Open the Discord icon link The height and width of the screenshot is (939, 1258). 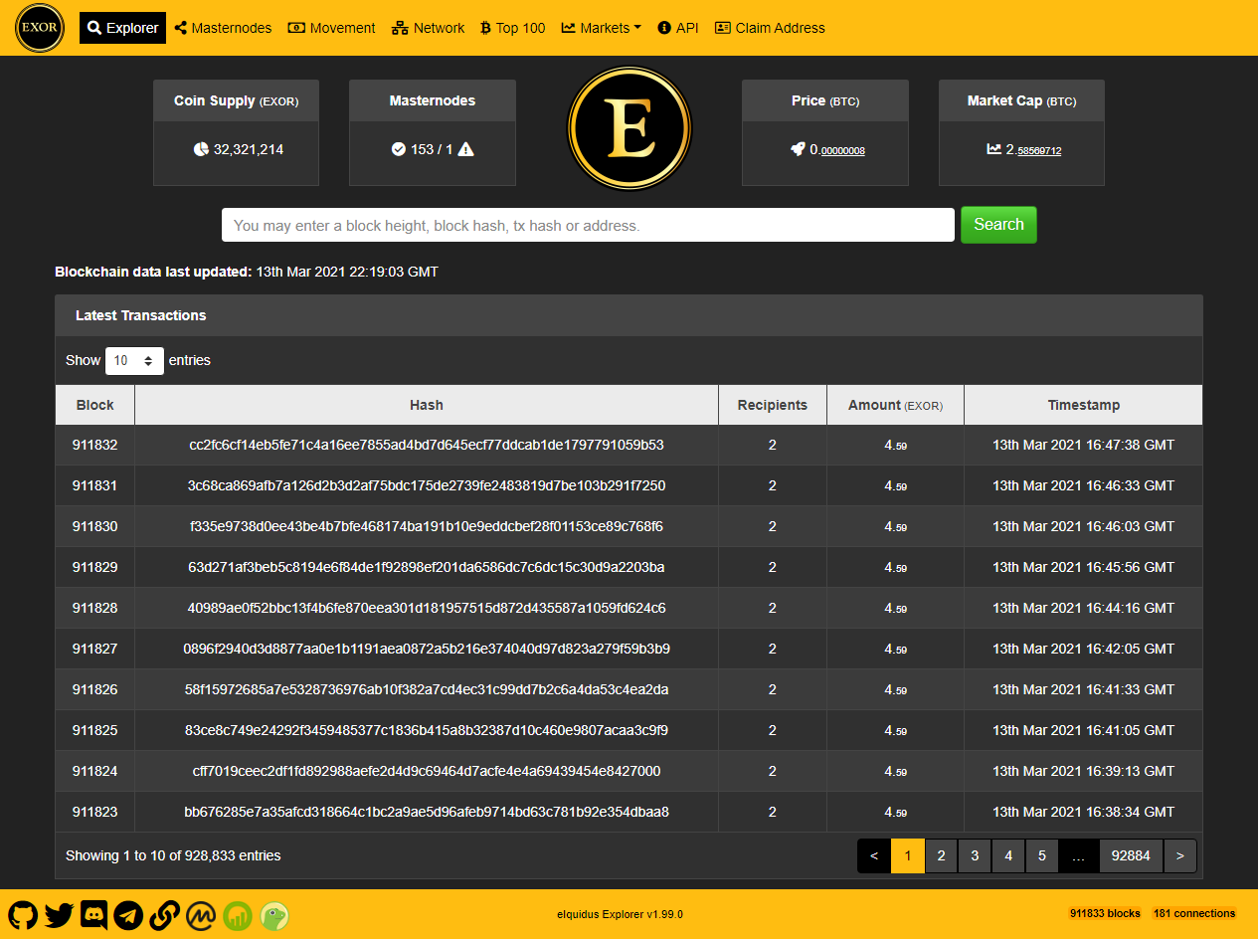pos(94,915)
